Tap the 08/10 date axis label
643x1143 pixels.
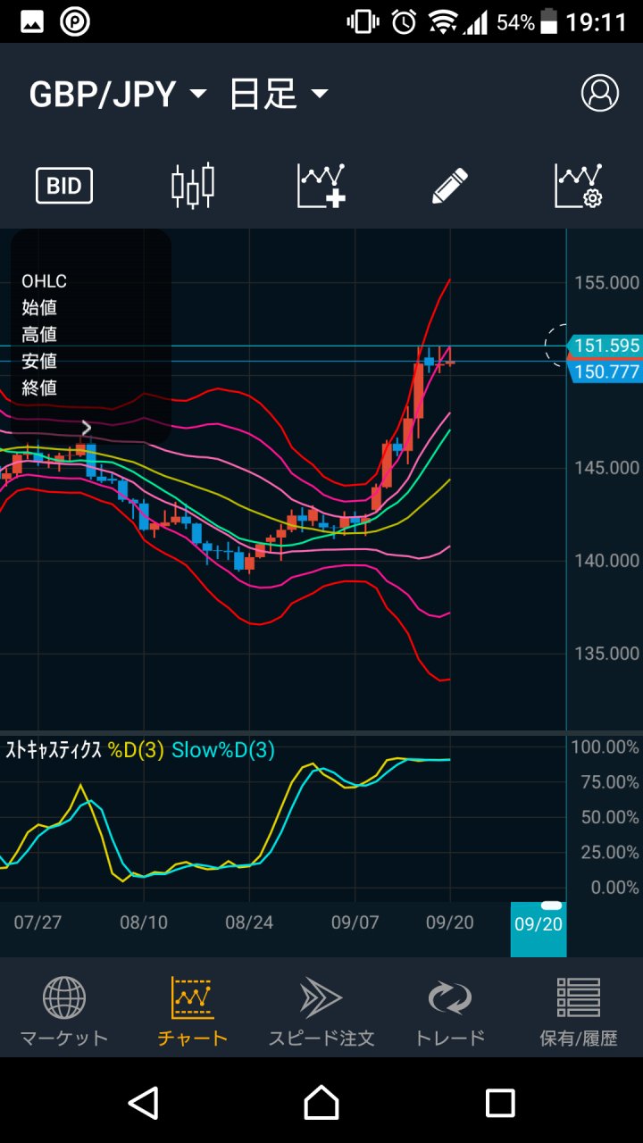(x=144, y=922)
